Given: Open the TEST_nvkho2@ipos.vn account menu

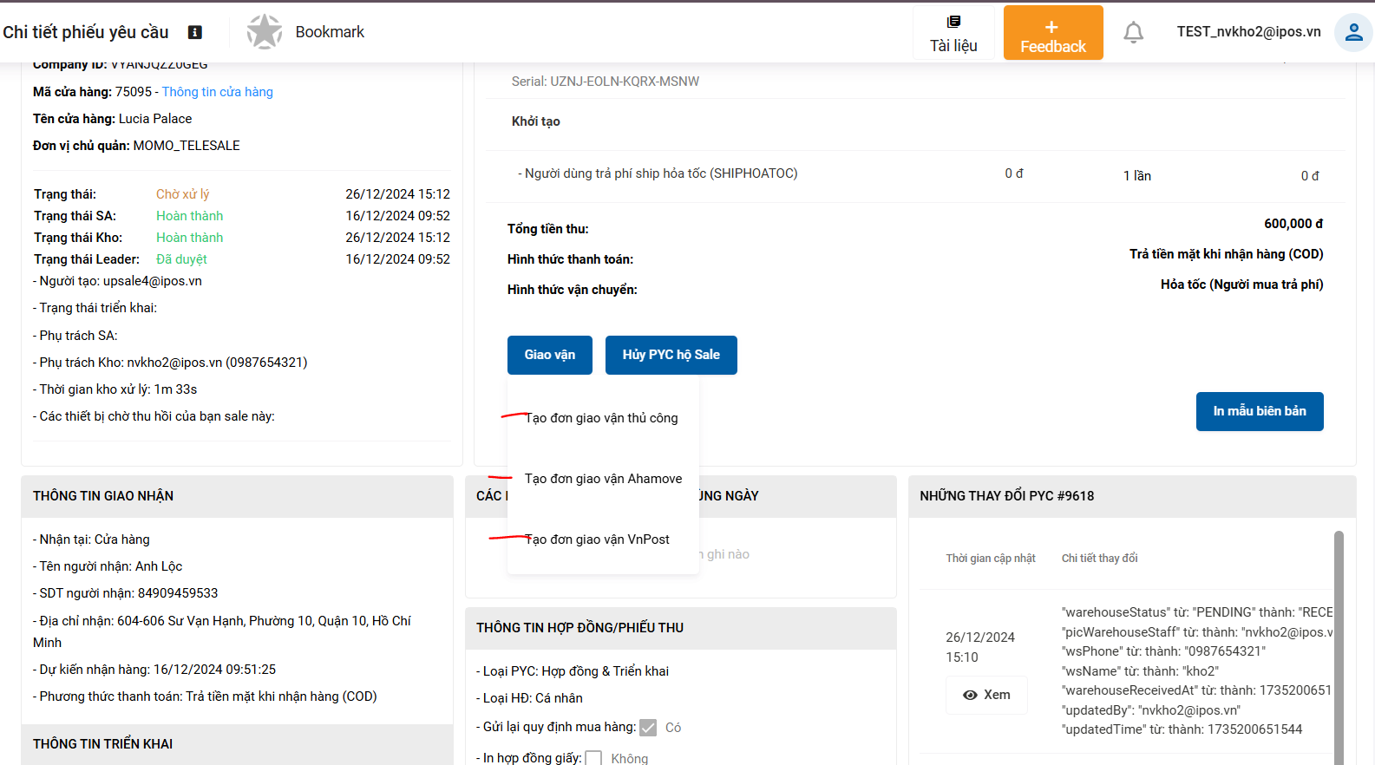Looking at the screenshot, I should (1248, 32).
